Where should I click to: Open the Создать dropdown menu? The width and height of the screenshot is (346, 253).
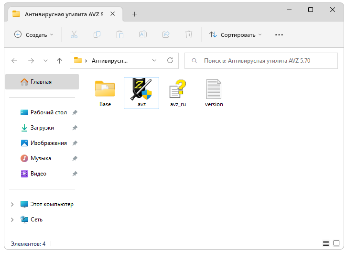point(34,34)
